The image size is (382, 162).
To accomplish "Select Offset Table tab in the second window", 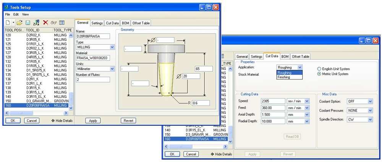I will (300, 56).
